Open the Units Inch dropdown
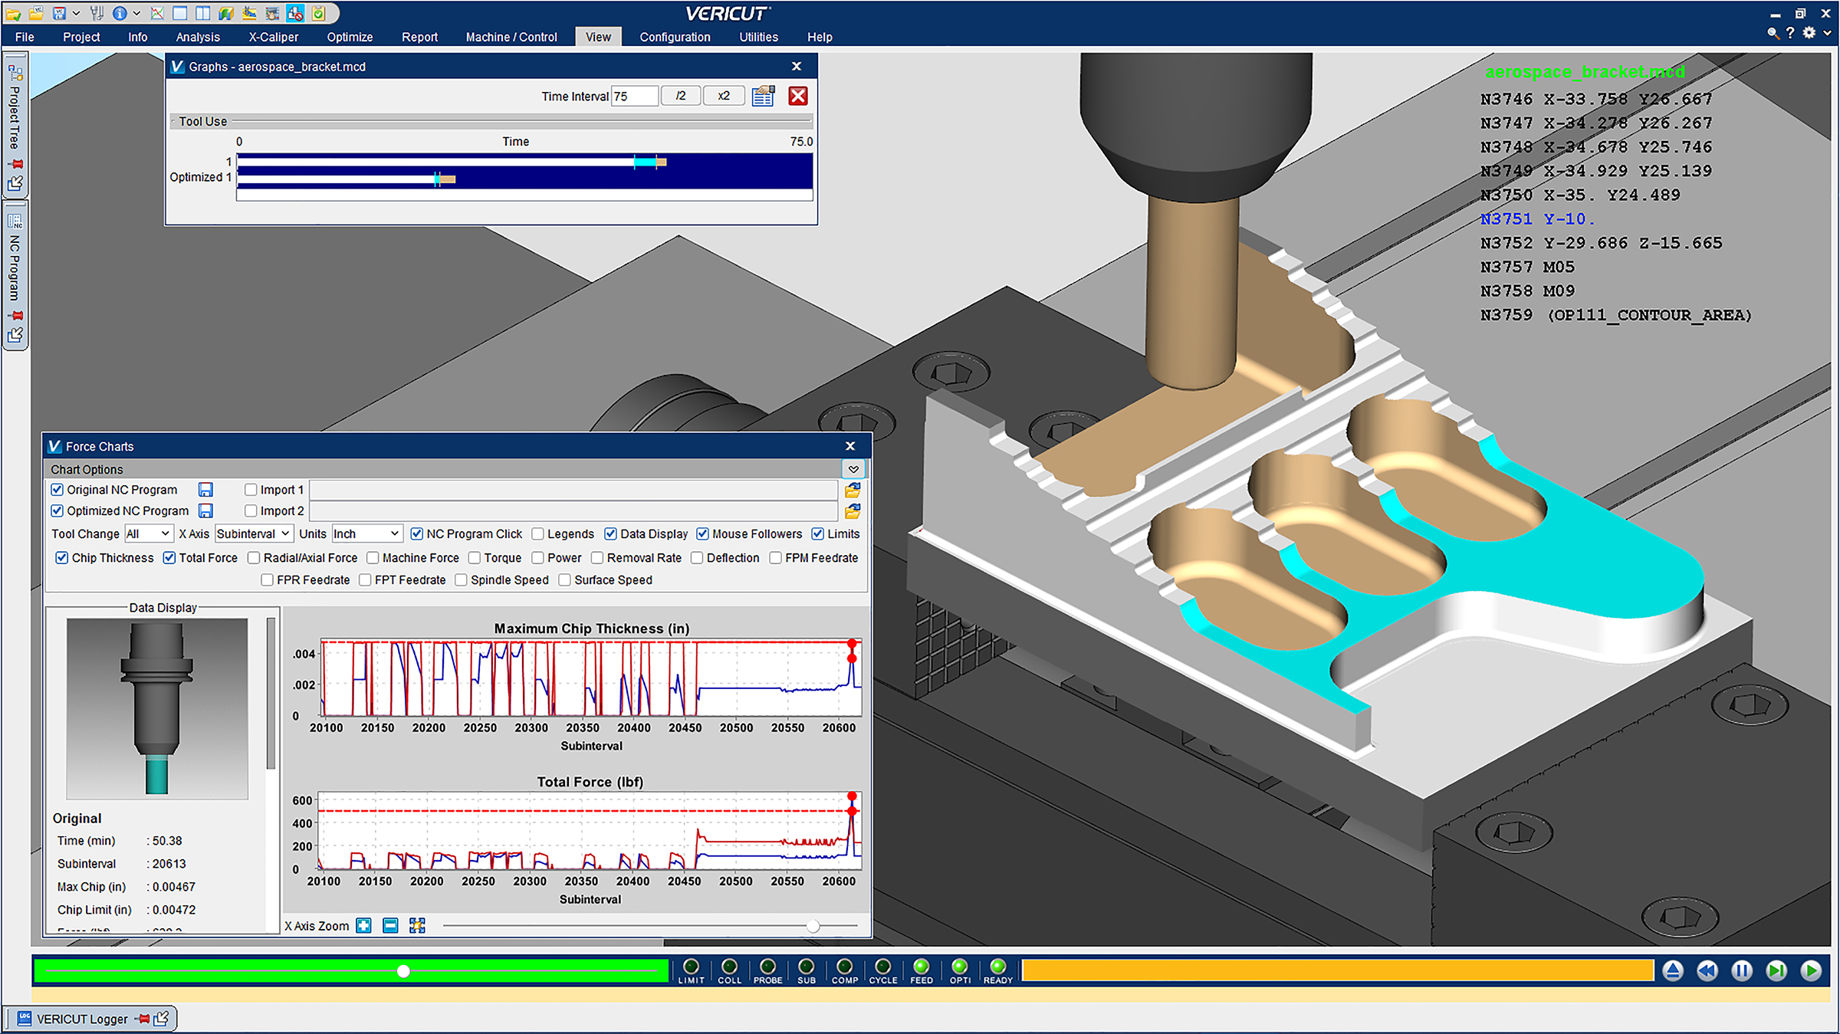1840x1034 pixels. 366,533
